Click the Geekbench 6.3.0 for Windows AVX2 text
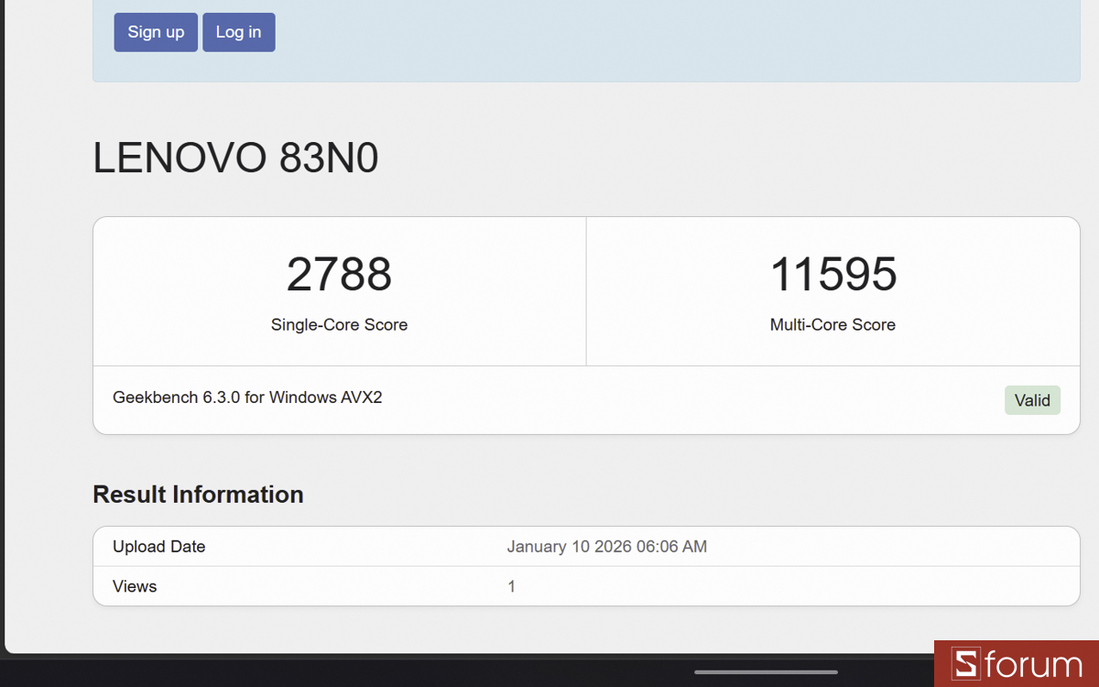Screen dimensions: 1099x687 click(247, 398)
